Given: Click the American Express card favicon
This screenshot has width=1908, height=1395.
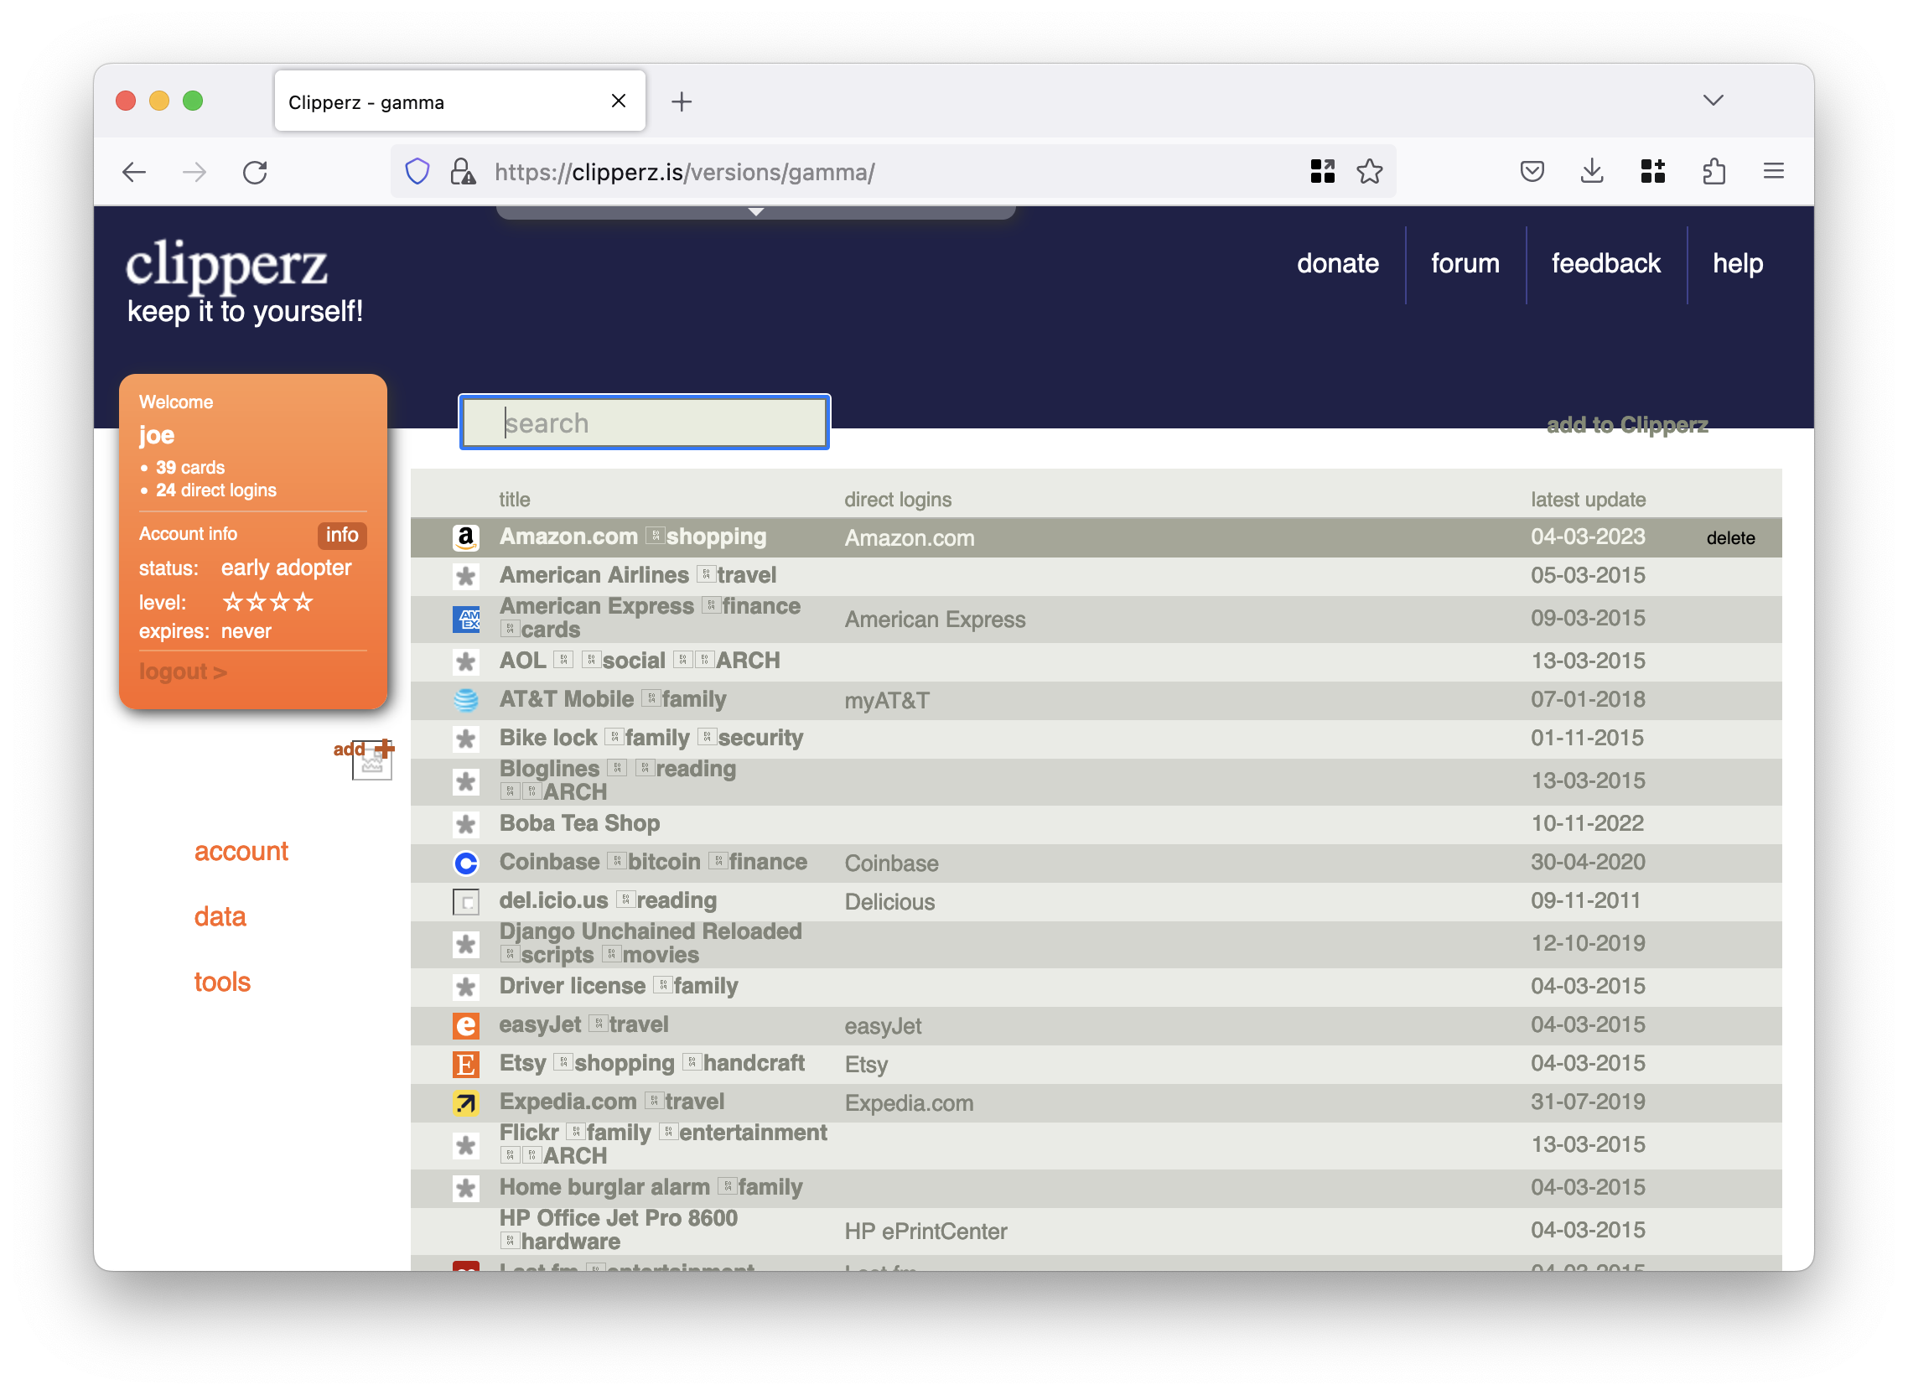Looking at the screenshot, I should [x=466, y=619].
